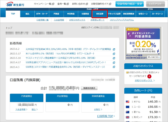Click new-window icon beside 米ドル金利 news
The width and height of the screenshot is (168, 122).
point(114,54)
